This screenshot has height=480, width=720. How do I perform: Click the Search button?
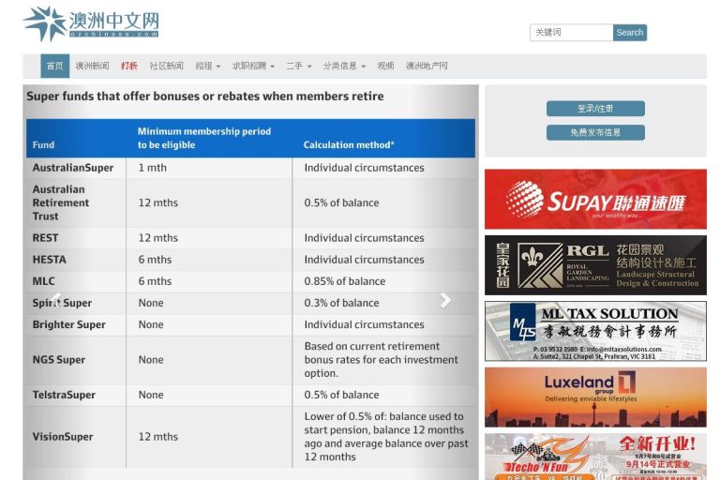point(629,33)
